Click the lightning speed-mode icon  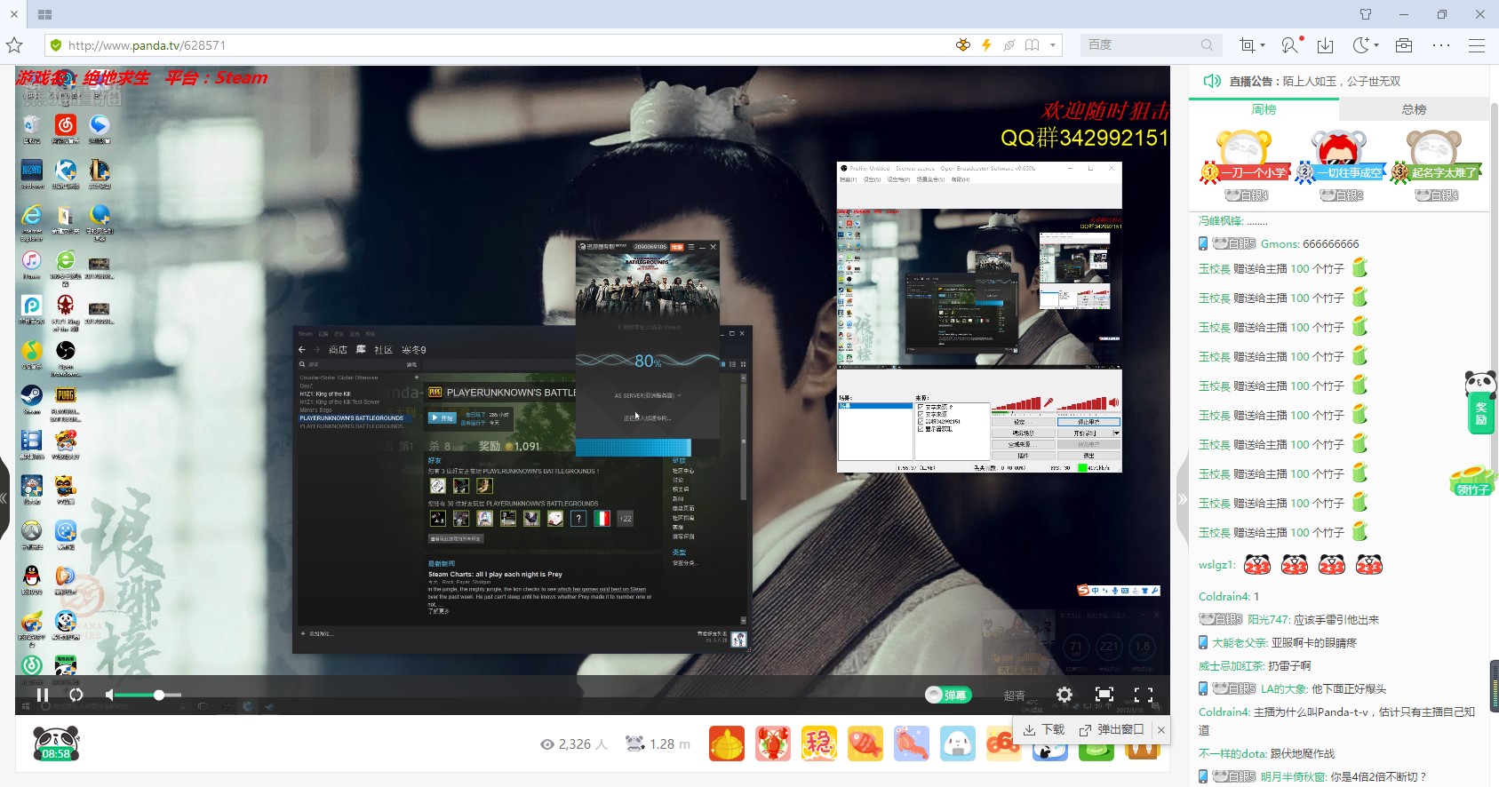[986, 44]
